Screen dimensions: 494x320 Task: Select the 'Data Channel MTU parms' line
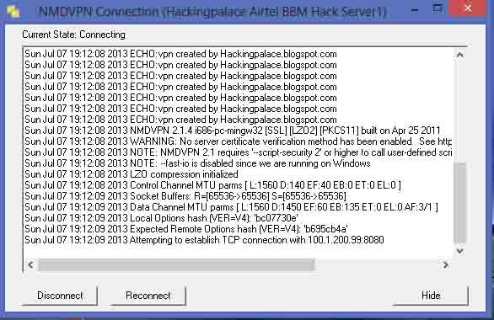232,207
